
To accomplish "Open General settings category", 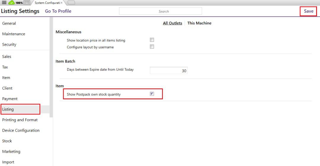I will click(x=9, y=23).
